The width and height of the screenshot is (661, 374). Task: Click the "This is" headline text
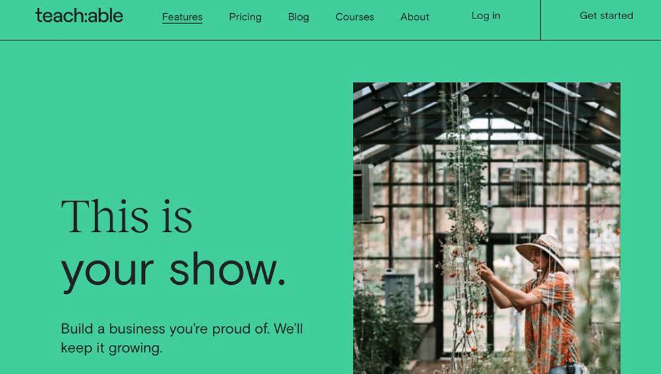pyautogui.click(x=126, y=216)
